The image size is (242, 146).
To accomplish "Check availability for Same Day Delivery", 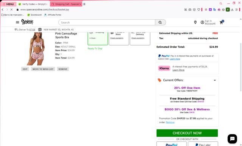I will (138, 38).
